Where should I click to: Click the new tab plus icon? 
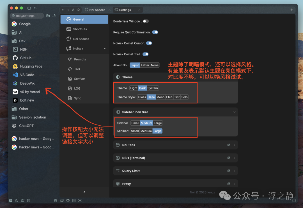(292, 10)
